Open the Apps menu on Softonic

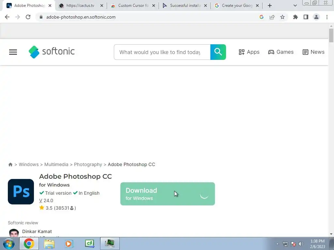pyautogui.click(x=249, y=52)
